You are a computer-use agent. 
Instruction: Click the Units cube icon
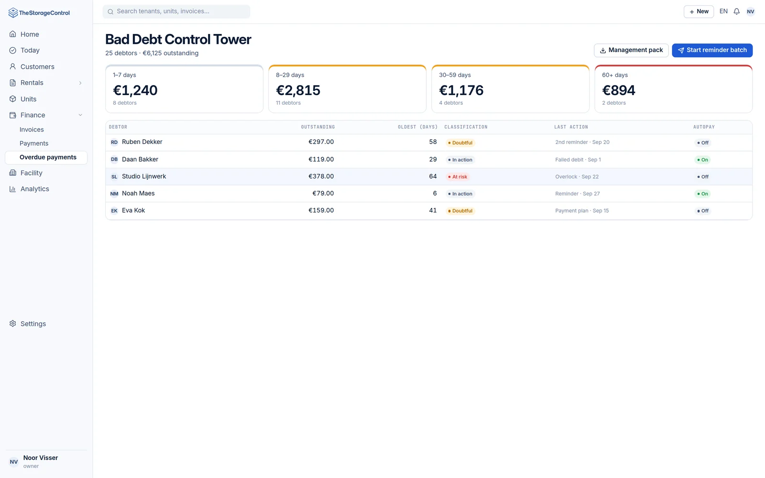(x=13, y=99)
